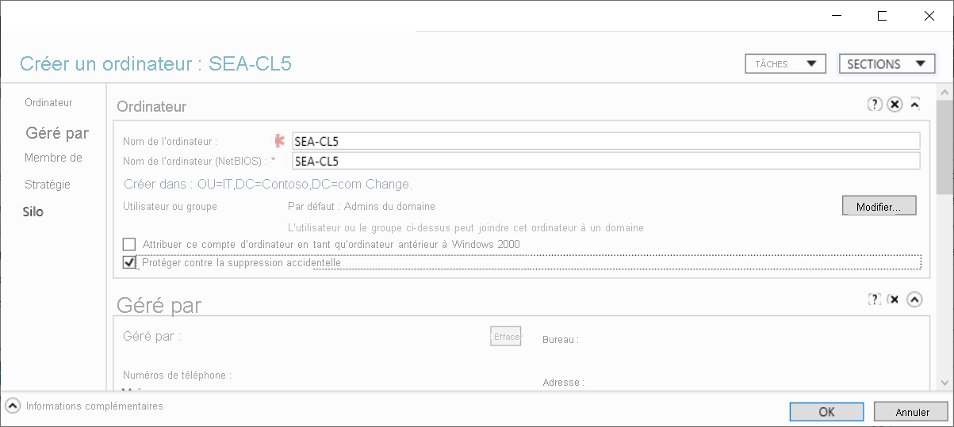Open help for the Géré par section

pyautogui.click(x=875, y=299)
